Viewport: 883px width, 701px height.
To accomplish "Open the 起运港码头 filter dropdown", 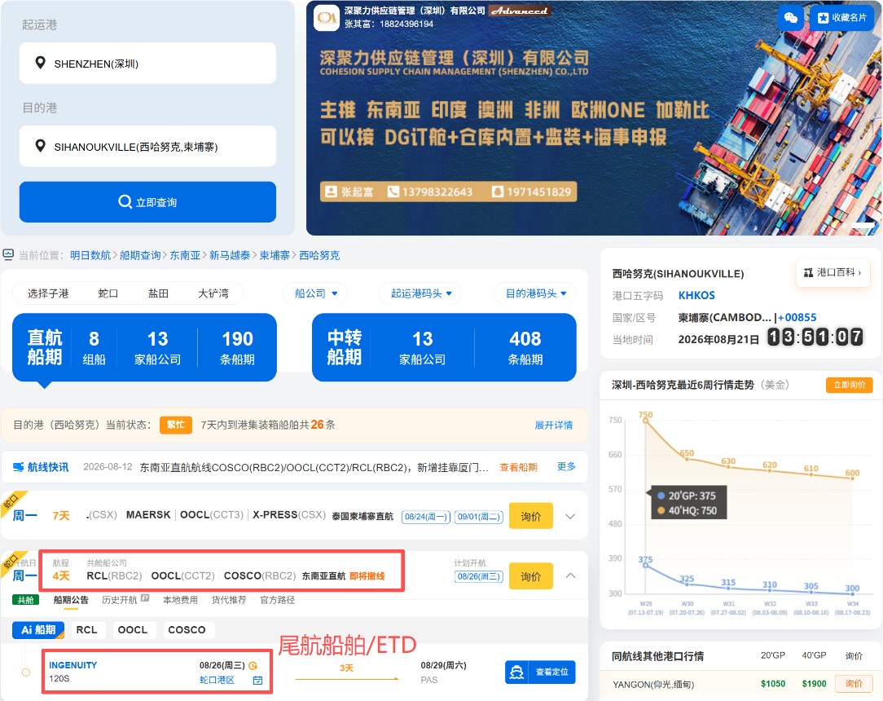I will pos(421,293).
